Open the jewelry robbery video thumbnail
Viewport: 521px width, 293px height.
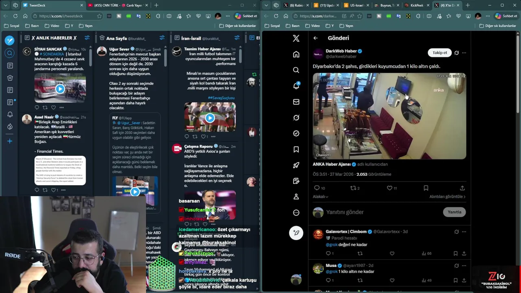pyautogui.click(x=389, y=116)
